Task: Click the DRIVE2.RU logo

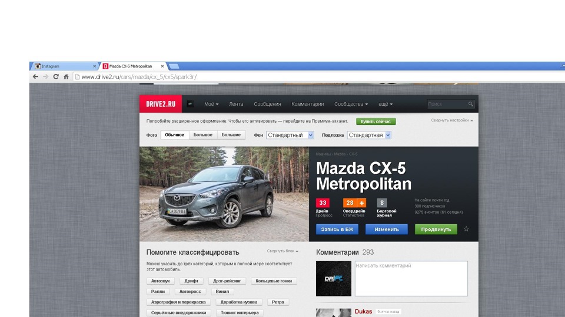Action: 161,104
